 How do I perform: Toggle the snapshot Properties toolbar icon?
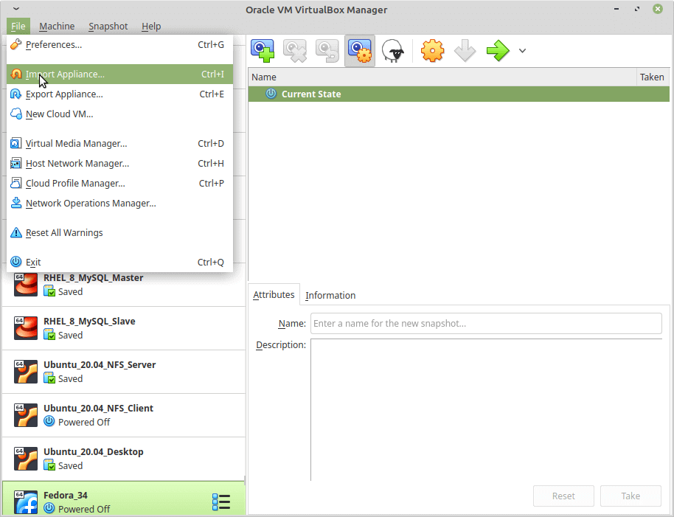[360, 51]
